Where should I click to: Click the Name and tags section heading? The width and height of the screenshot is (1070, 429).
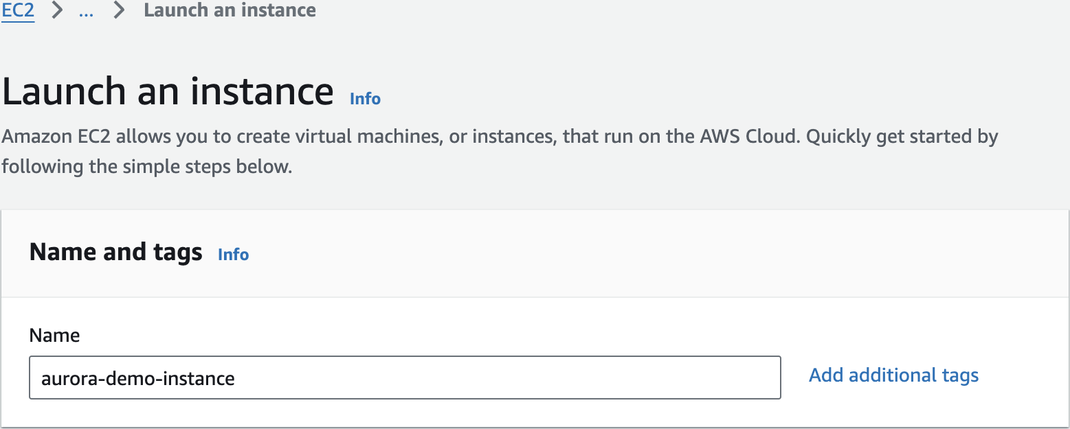coord(115,253)
